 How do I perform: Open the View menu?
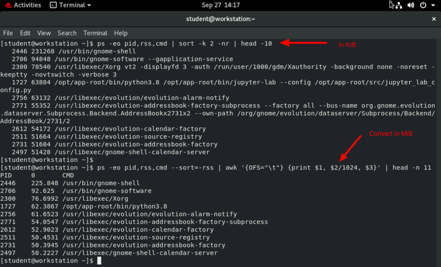pyautogui.click(x=44, y=33)
